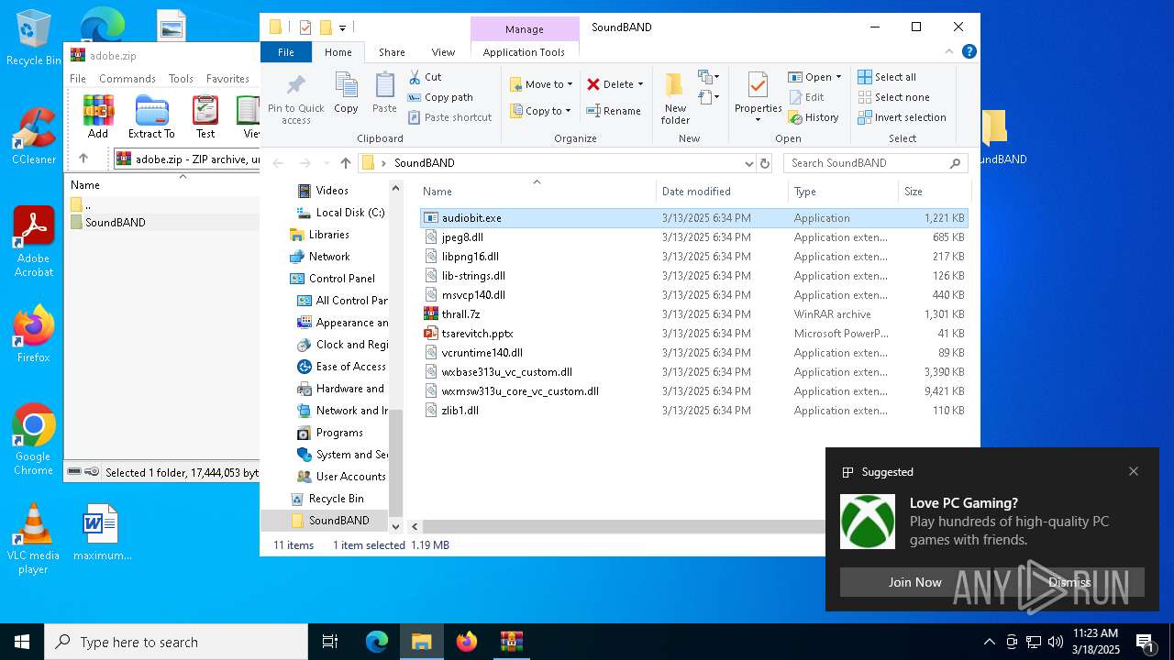
Task: Cut the selected file
Action: point(425,77)
